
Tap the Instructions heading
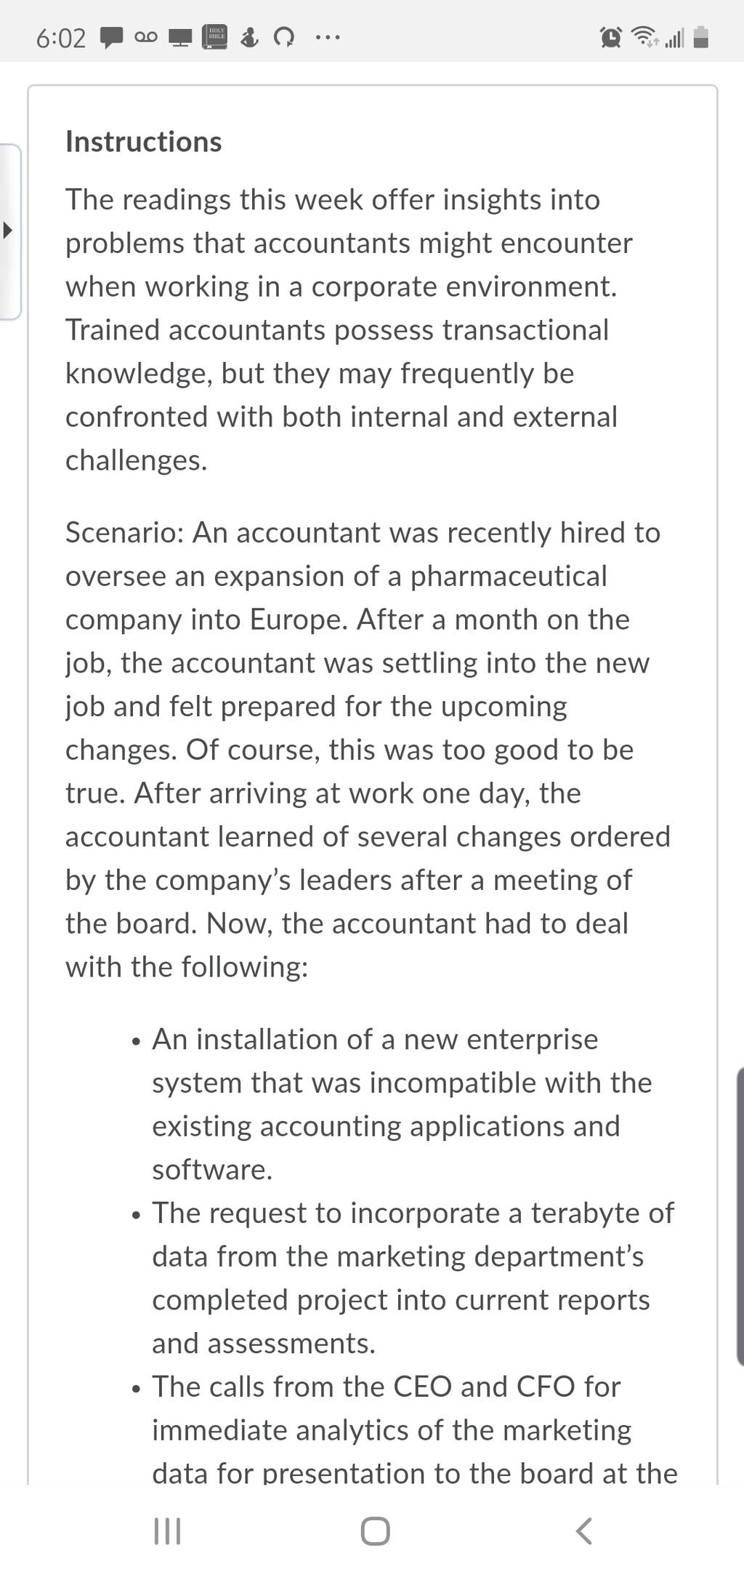tap(144, 142)
